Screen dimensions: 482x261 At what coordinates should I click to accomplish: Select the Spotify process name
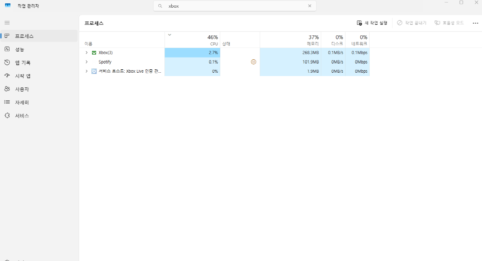pyautogui.click(x=105, y=62)
